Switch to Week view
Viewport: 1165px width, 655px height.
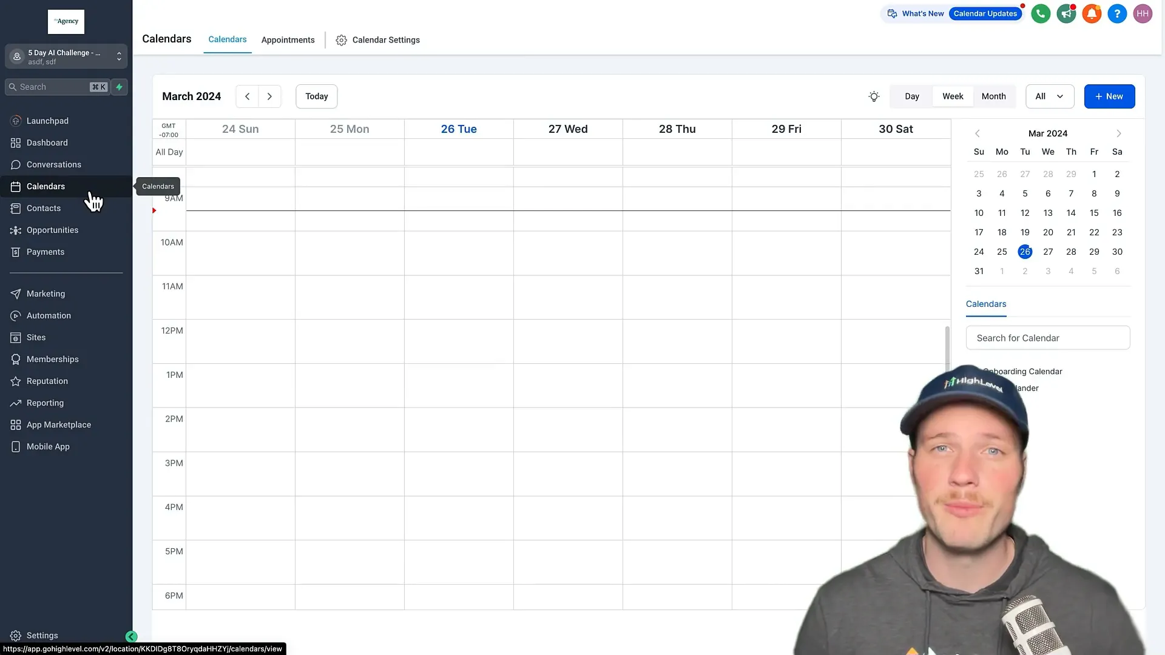click(x=953, y=96)
